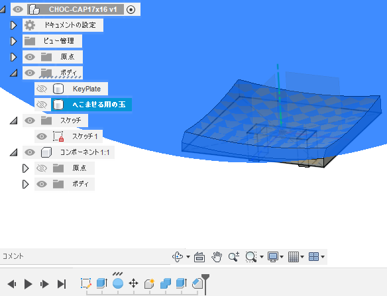The image size is (387, 296).
Task: Play the timeline animation
Action: pyautogui.click(x=28, y=284)
